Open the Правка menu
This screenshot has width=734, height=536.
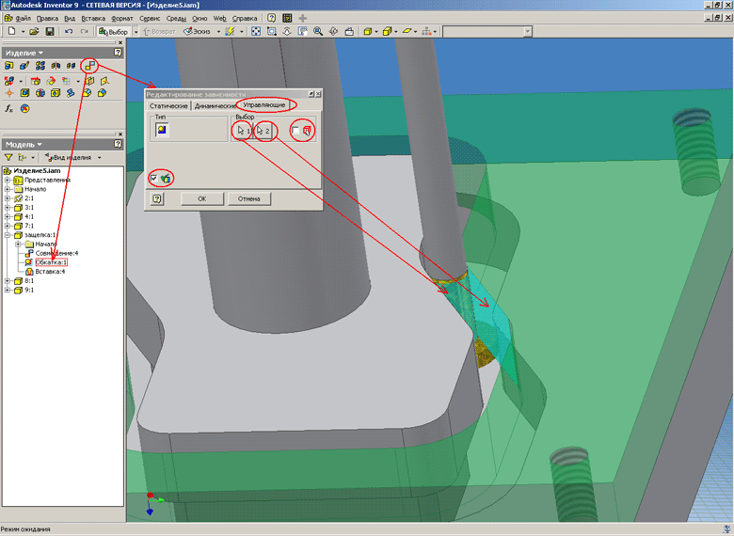47,18
